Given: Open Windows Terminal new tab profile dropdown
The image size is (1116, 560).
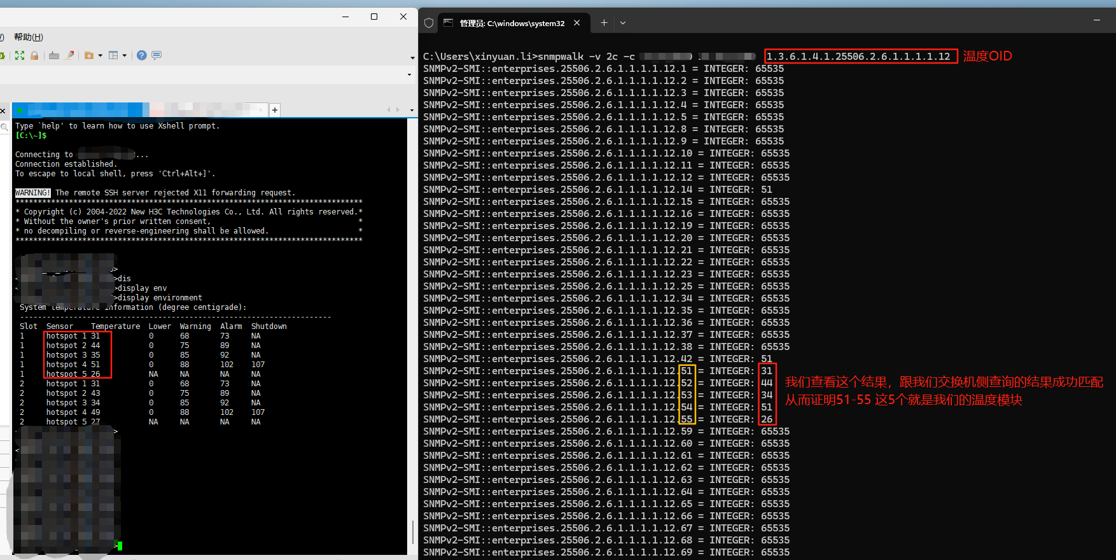Looking at the screenshot, I should click(623, 23).
